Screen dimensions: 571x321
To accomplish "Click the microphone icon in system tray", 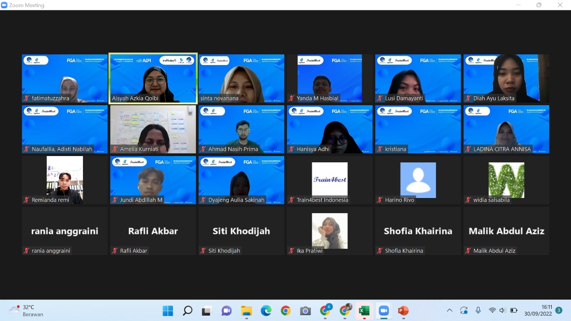I will pyautogui.click(x=478, y=310).
